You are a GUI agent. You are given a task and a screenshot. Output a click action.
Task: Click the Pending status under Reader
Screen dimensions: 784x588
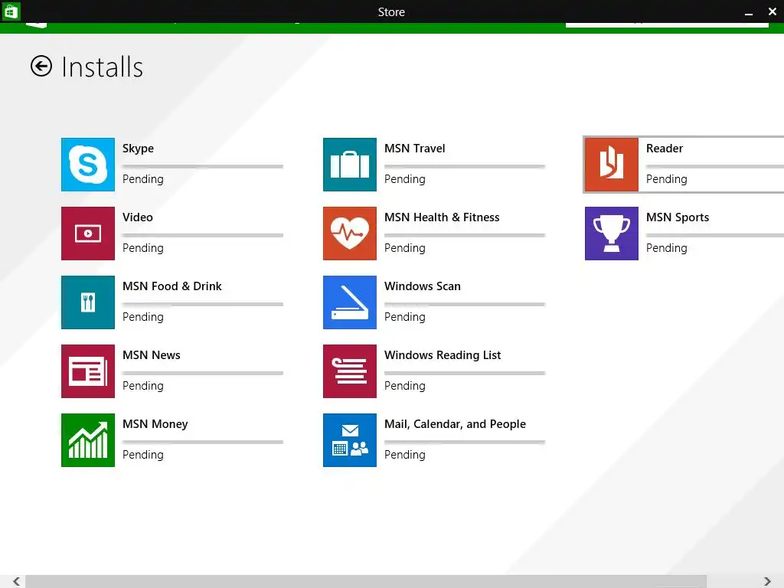[x=667, y=179]
